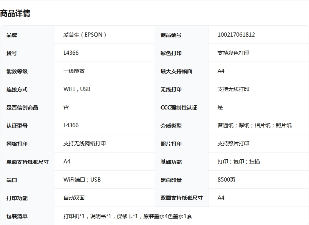Click the 打印；复印；扫描 value

pos(239,162)
